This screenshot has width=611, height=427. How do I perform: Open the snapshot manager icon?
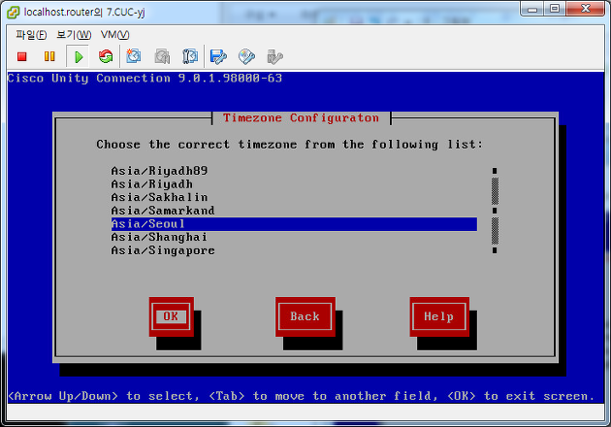190,57
